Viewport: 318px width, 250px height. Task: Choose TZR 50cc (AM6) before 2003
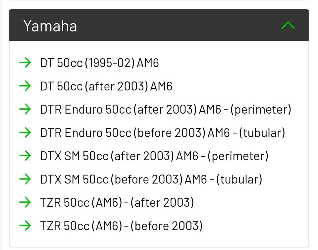point(121,226)
